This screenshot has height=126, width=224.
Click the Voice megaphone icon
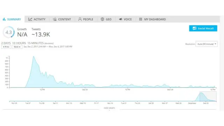click(x=120, y=19)
